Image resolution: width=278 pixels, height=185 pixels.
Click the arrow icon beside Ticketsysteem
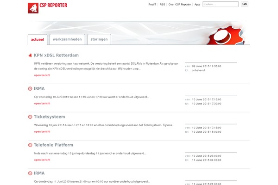[30, 117]
